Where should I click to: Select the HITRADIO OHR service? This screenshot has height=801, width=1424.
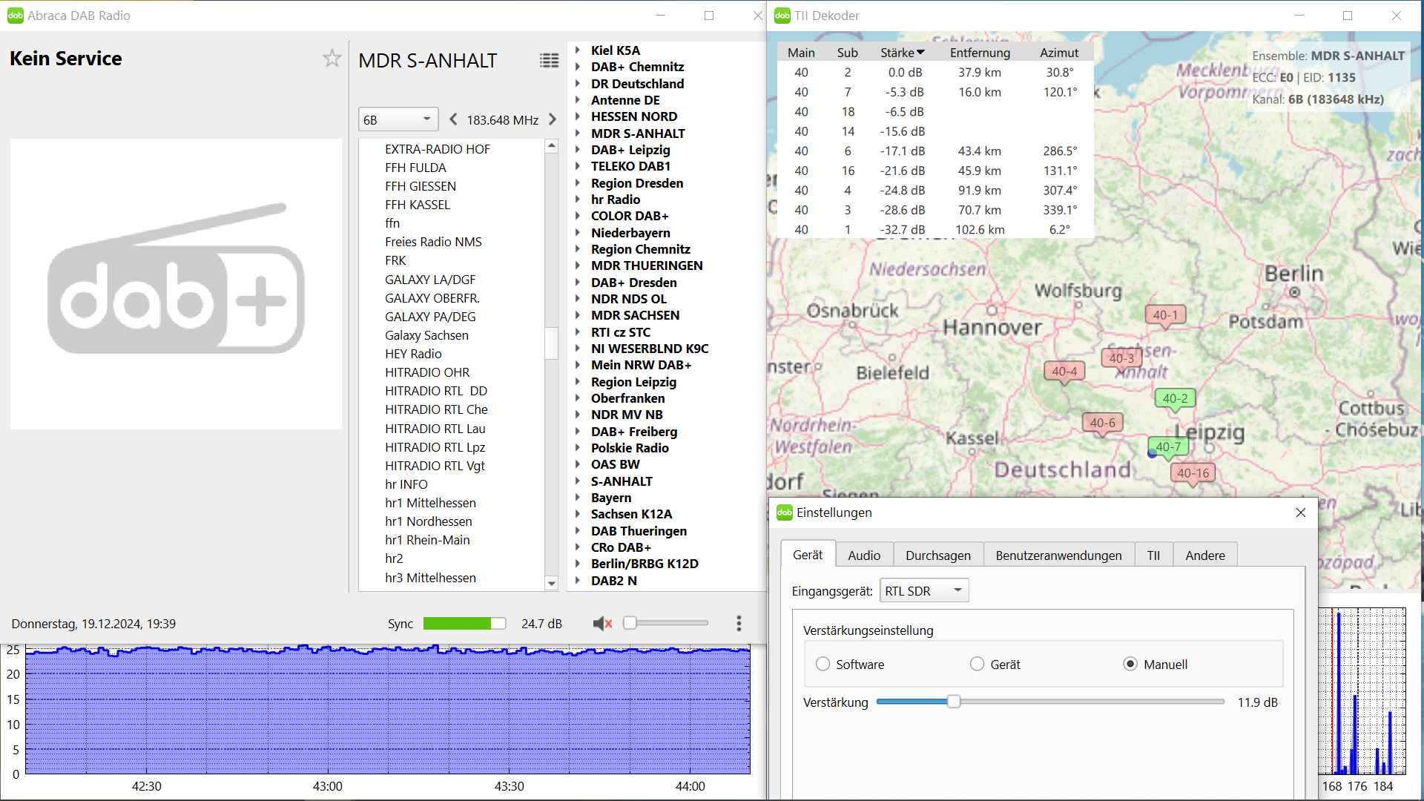(x=427, y=372)
